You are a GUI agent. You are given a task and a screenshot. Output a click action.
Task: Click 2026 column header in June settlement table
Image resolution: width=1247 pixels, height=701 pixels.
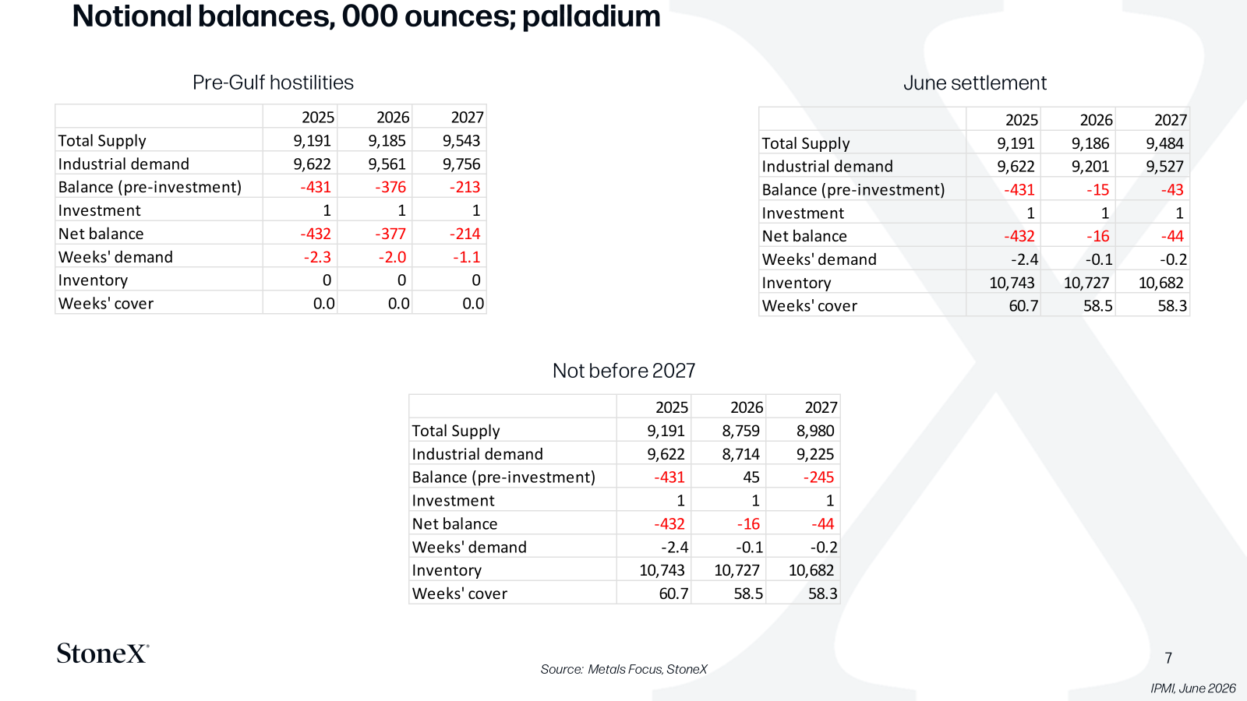coord(1096,120)
